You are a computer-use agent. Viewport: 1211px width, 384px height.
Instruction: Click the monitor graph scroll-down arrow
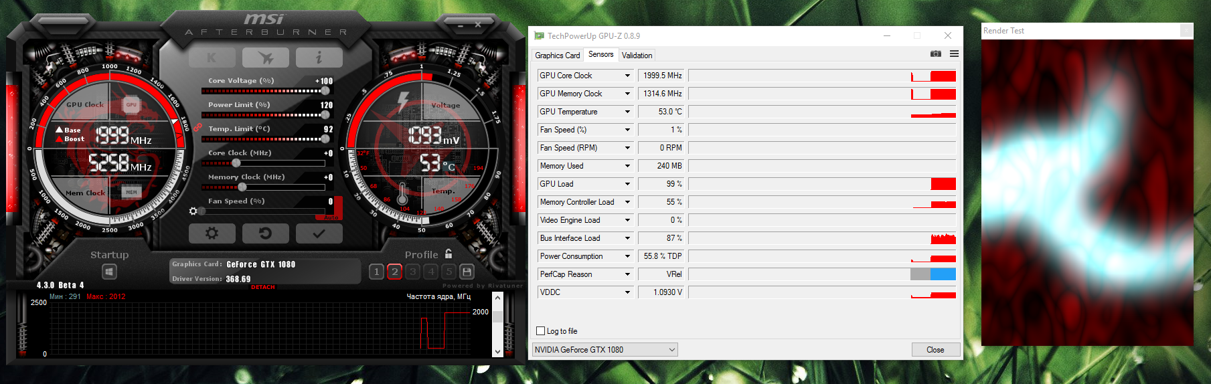coord(497,351)
